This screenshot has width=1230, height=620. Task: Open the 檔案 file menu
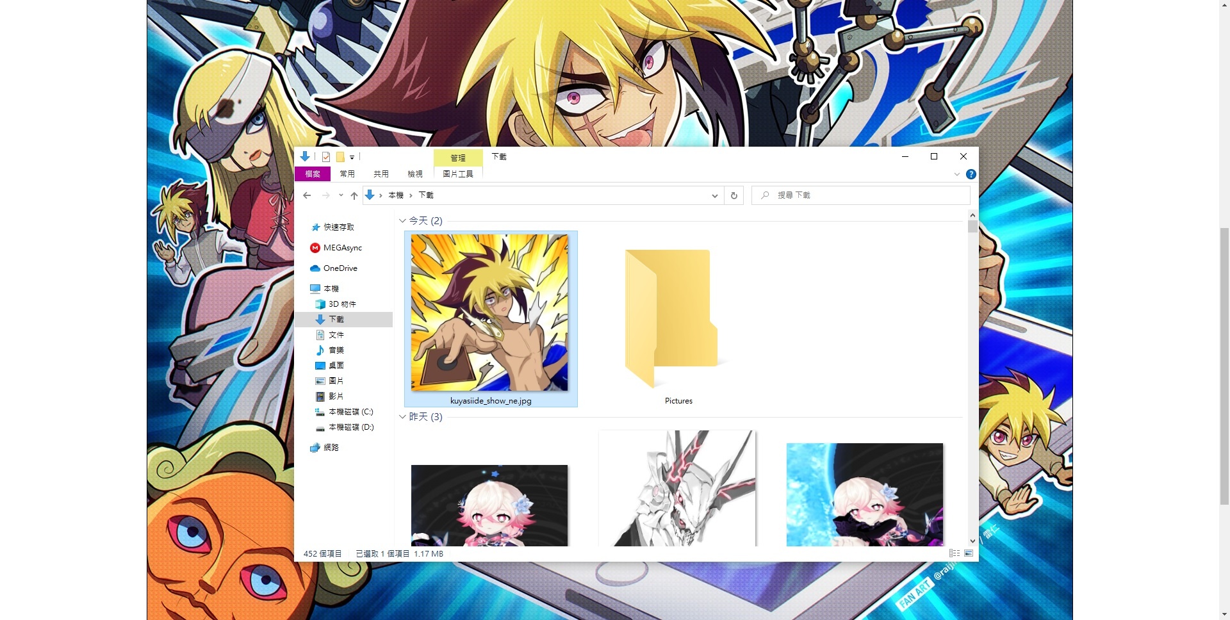pos(313,174)
